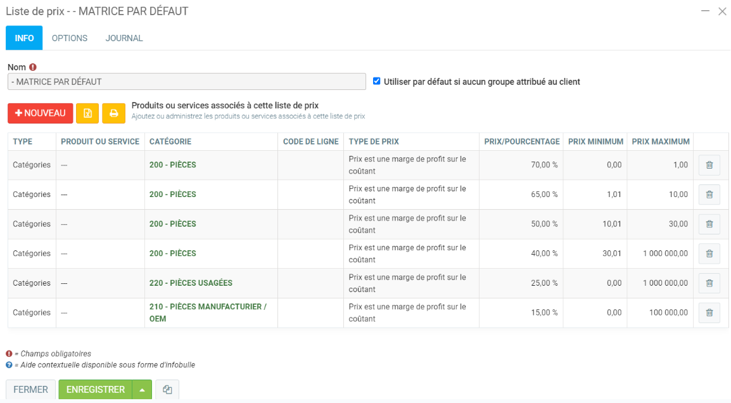This screenshot has height=403, width=731.
Task: Delete the 65,00 % price row
Action: pos(709,195)
